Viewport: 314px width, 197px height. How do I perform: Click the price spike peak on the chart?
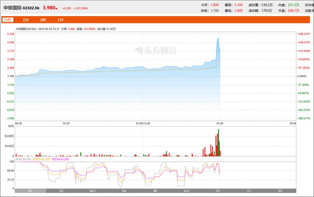(218, 39)
